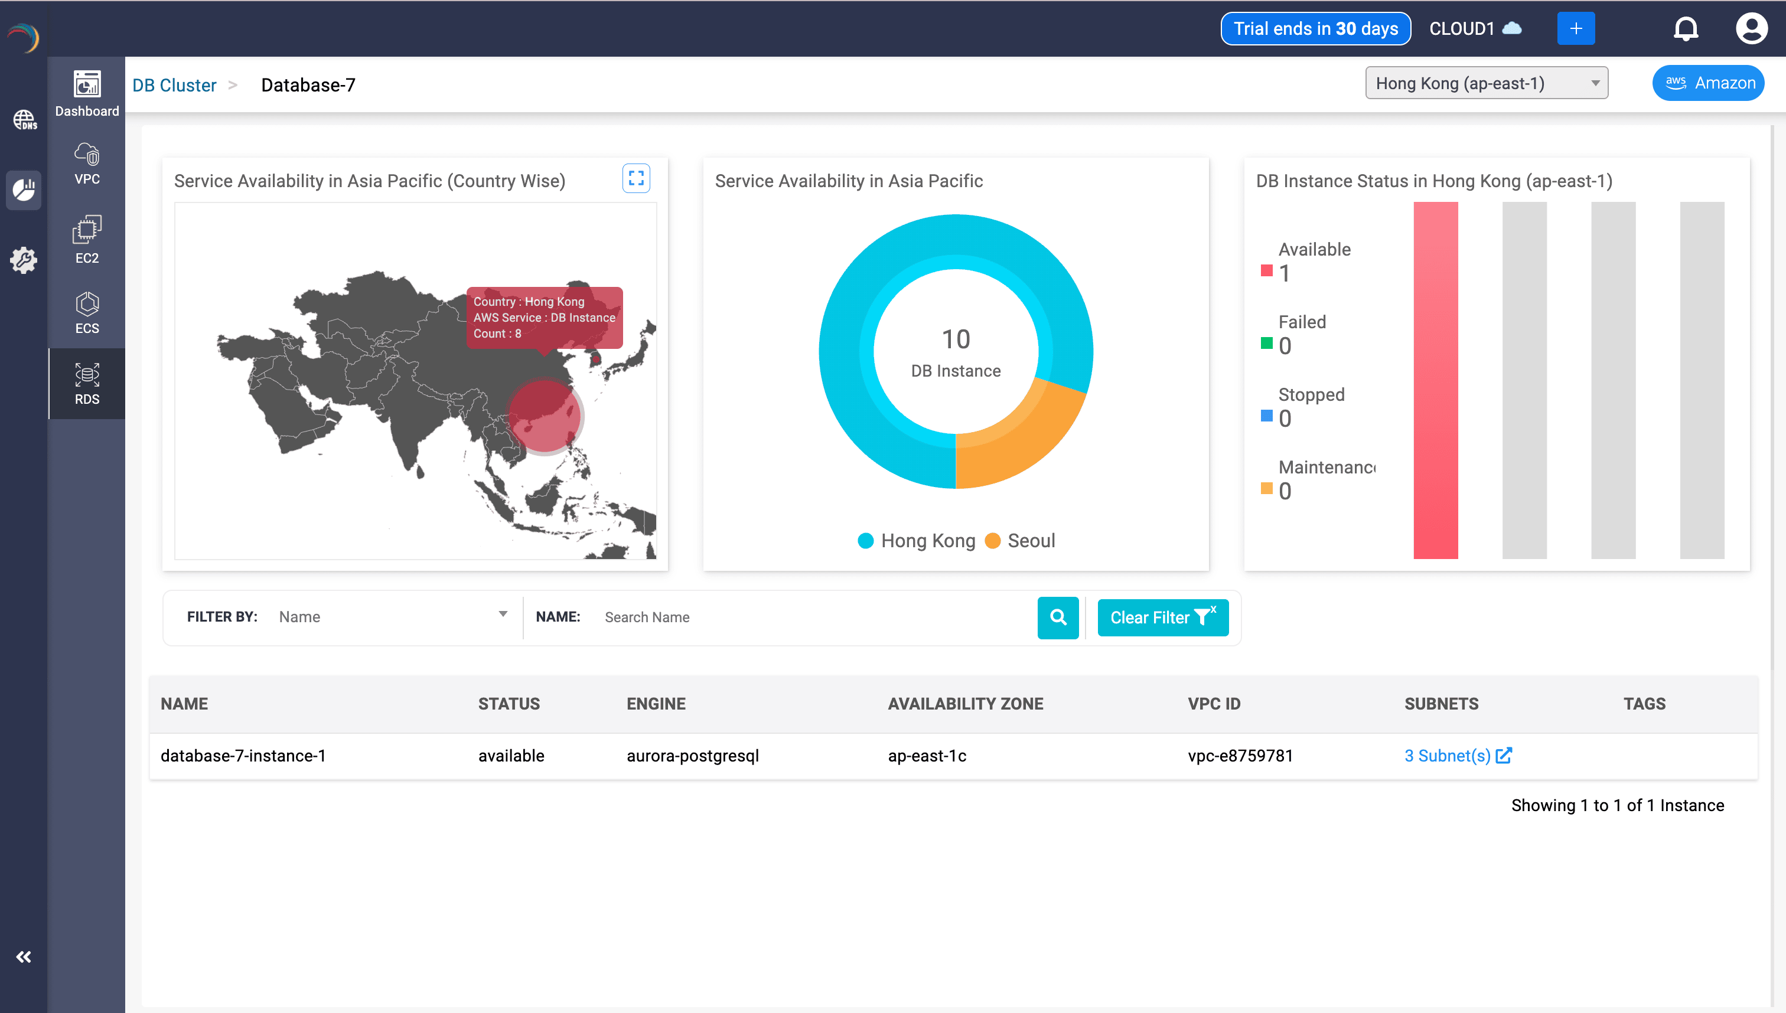
Task: Click the Clear Filter button
Action: [x=1162, y=617]
